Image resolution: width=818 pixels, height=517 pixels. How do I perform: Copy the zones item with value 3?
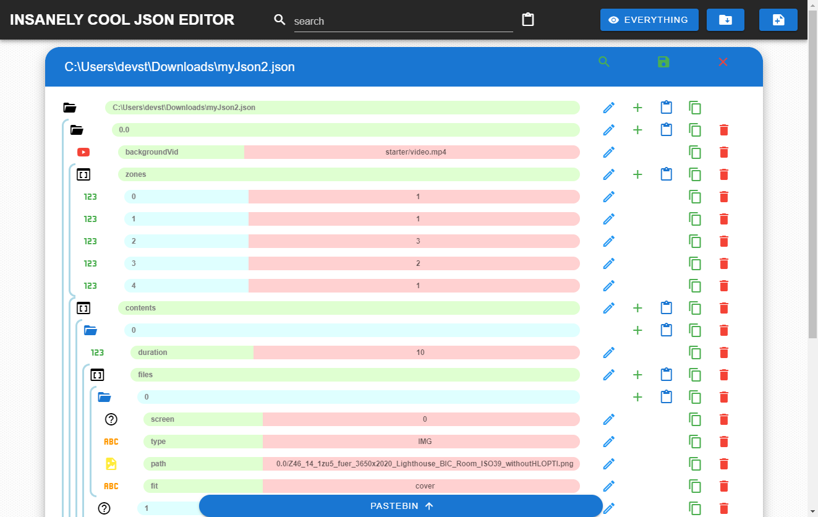coord(695,241)
